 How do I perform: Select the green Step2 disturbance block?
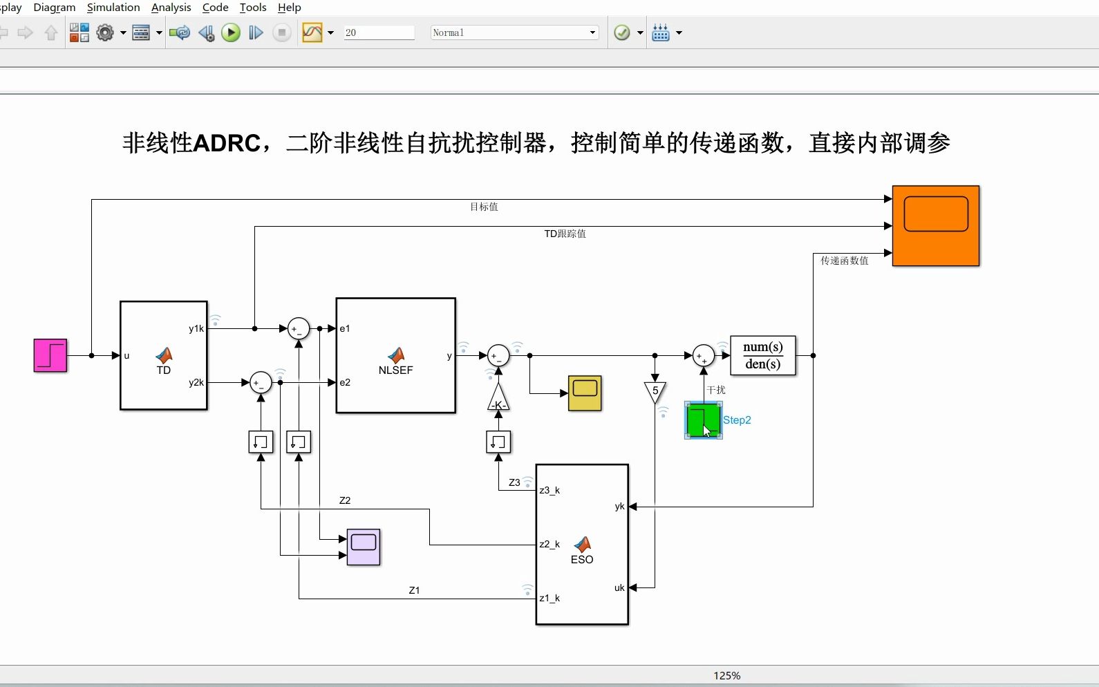tap(704, 420)
